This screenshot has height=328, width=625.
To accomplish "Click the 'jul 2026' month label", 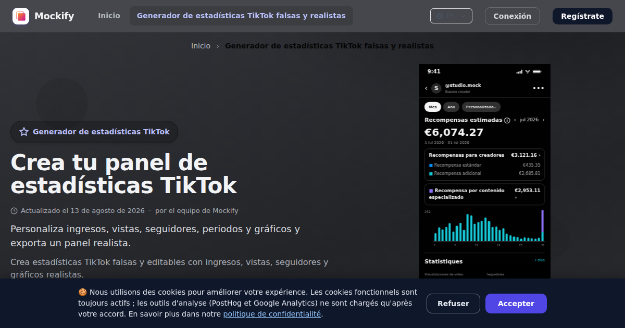I will [x=529, y=120].
